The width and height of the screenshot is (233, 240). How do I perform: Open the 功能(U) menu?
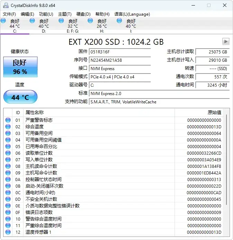pyautogui.click(x=46, y=14)
